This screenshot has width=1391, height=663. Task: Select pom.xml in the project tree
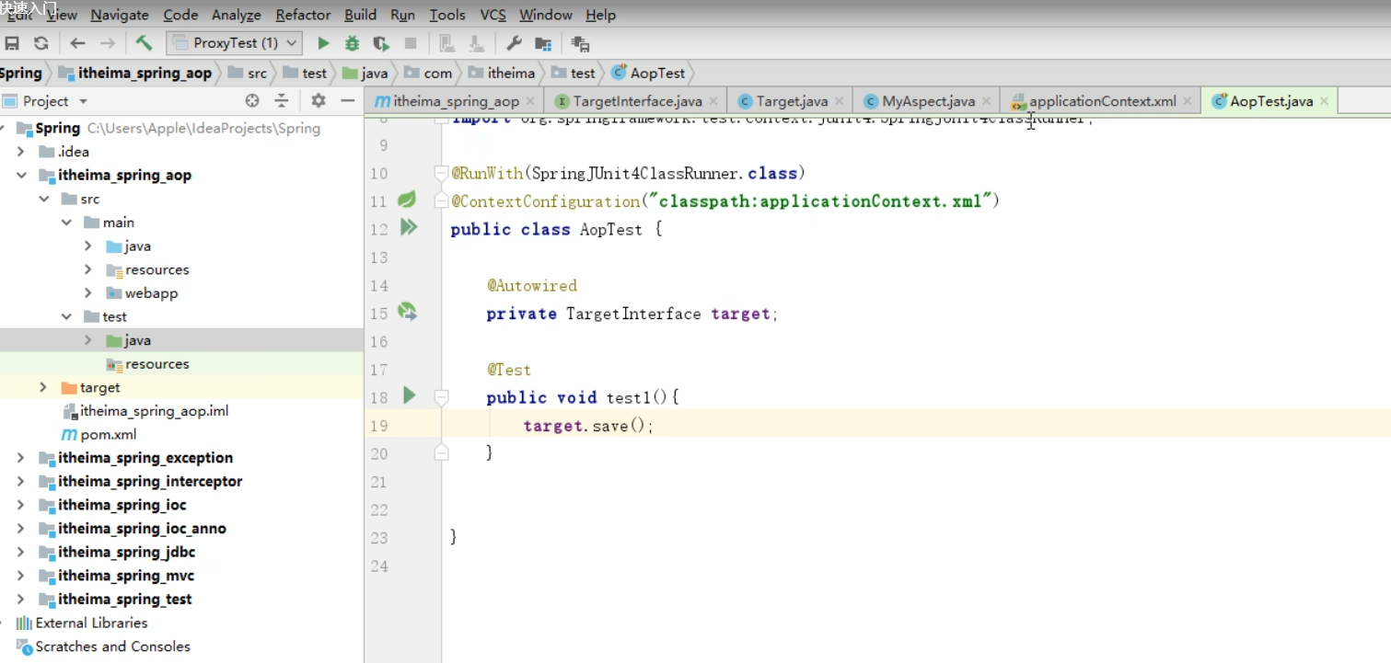click(x=108, y=435)
